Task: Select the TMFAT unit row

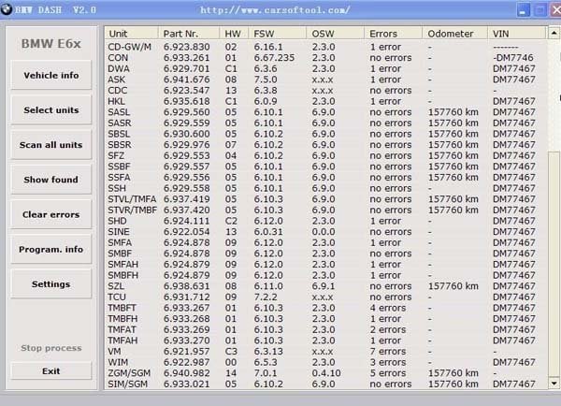Action: click(325, 329)
